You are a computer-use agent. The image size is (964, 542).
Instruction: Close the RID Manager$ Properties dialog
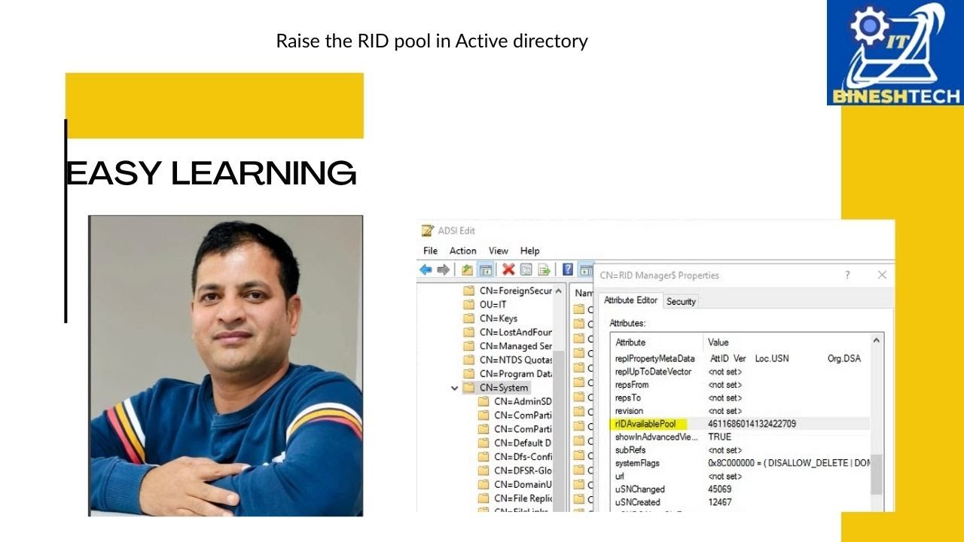(x=882, y=276)
